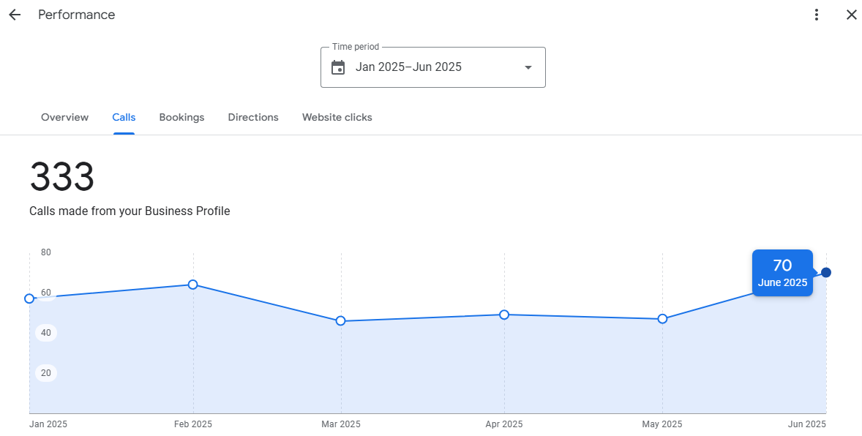Click the highlighted Jun 2025 data point
Image resolution: width=862 pixels, height=436 pixels.
tap(826, 272)
